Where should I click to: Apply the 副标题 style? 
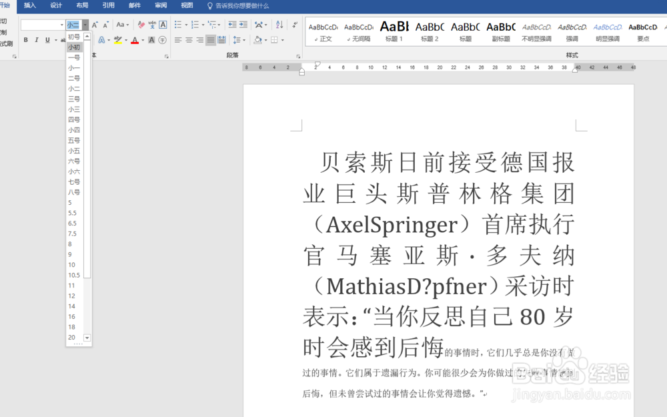[501, 32]
